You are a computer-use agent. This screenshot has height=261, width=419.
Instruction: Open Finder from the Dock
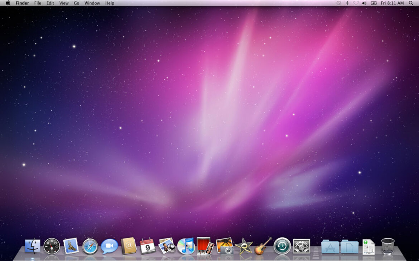pos(33,246)
